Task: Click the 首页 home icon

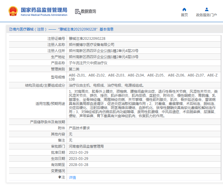Action: click(184, 10)
